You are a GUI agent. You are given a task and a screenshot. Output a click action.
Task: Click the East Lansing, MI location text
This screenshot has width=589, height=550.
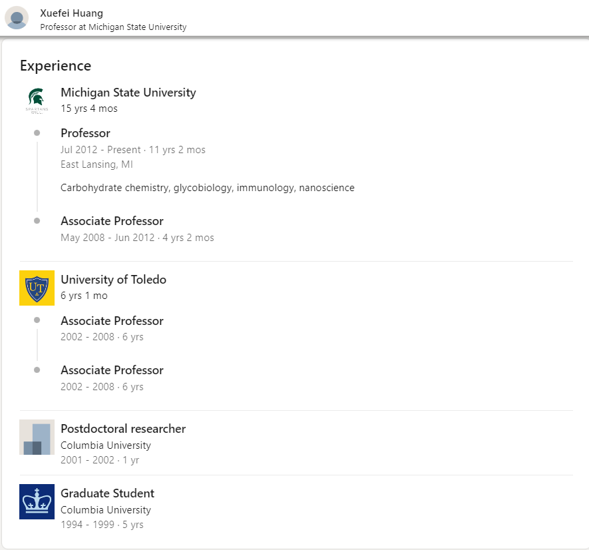pos(97,164)
